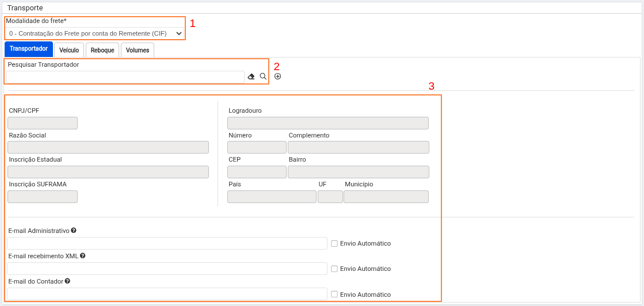Click the Pesquisar Transportador search field
644x306 pixels.
coord(125,77)
